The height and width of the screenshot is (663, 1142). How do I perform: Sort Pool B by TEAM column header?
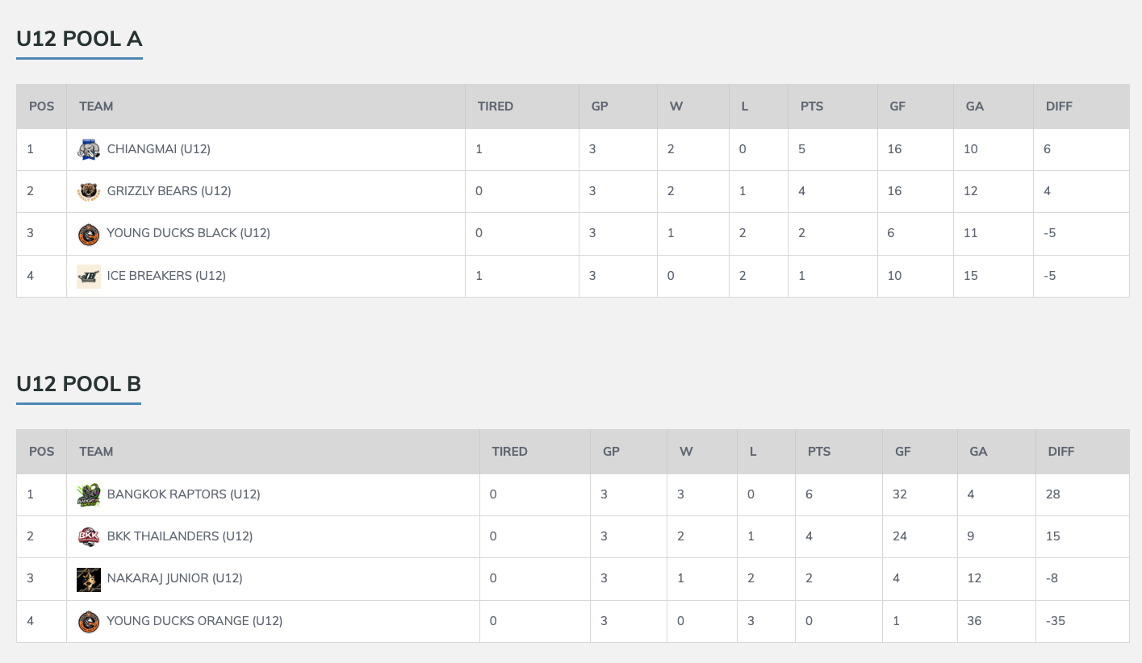click(x=96, y=452)
